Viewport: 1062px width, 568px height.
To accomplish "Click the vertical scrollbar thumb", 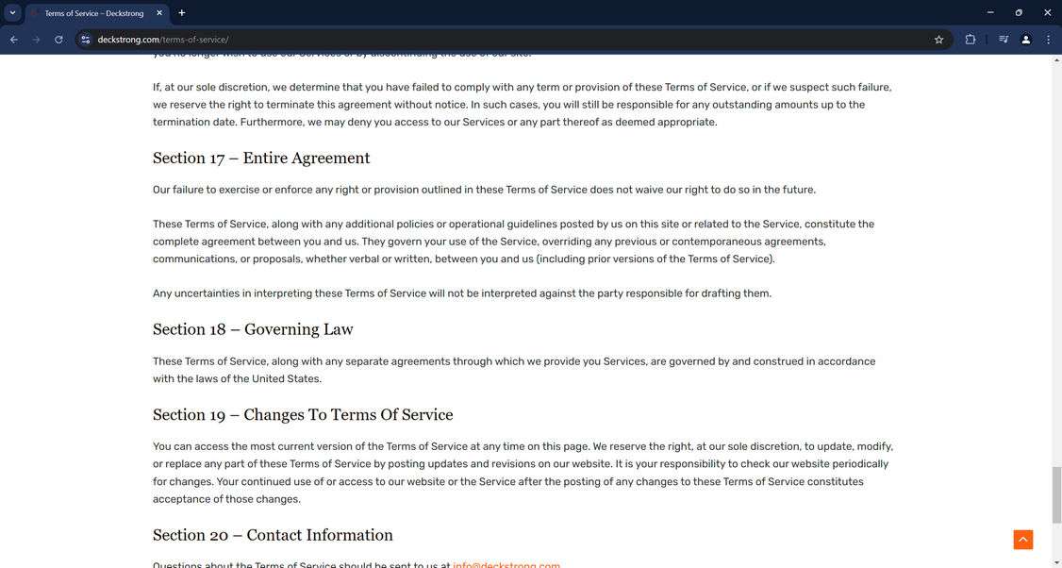I will point(1056,494).
